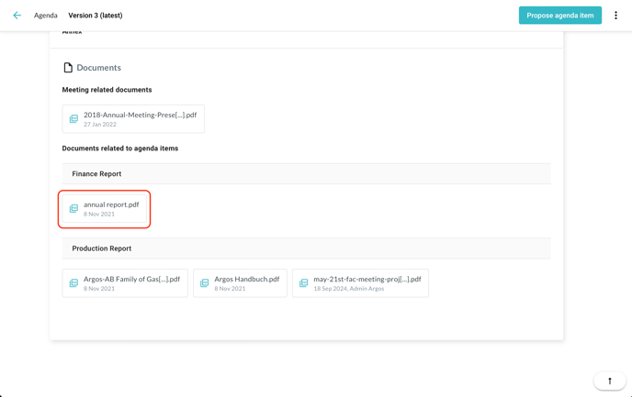The width and height of the screenshot is (632, 397).
Task: Click the file icon beside Argos-AB Family PDF
Action: click(73, 283)
